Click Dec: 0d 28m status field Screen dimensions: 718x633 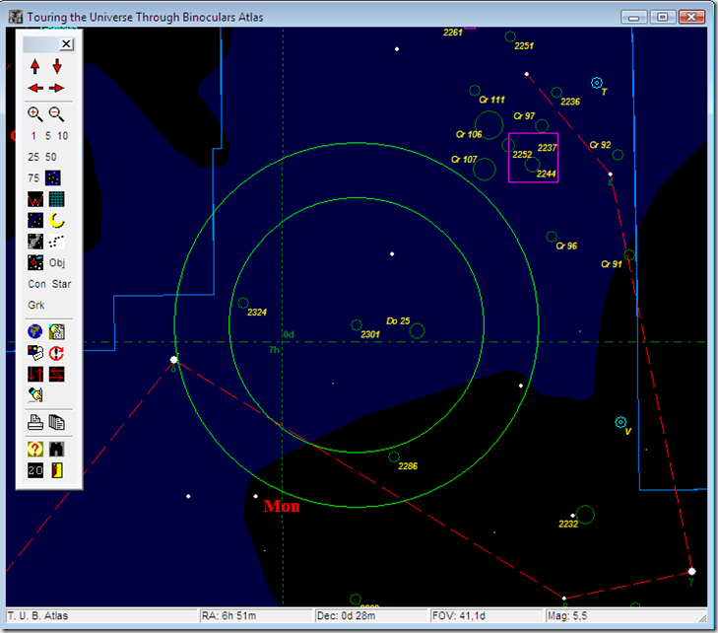point(371,615)
